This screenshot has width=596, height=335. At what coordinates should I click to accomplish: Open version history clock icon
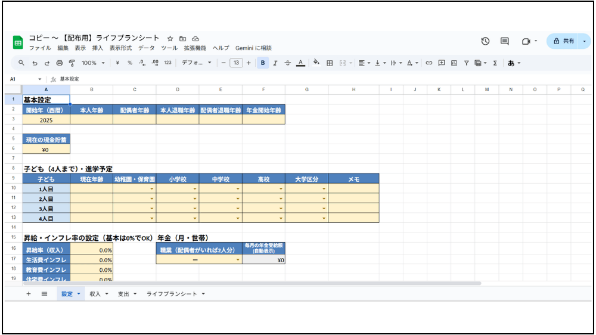[485, 41]
